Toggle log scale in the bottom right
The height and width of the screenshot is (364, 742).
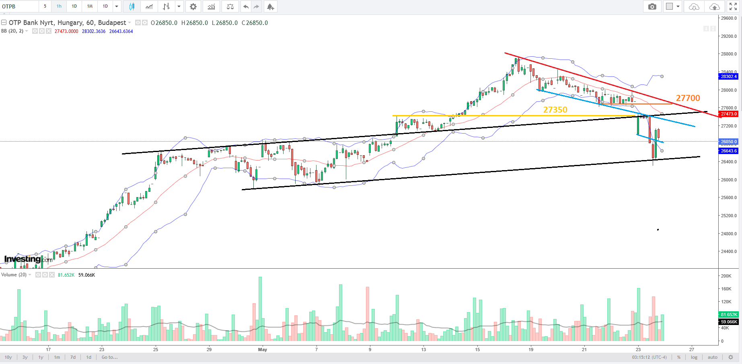point(694,357)
